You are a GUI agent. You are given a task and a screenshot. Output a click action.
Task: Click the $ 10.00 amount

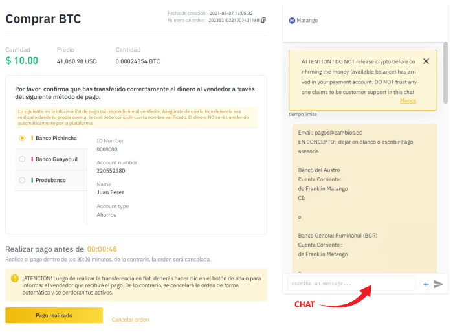click(21, 61)
